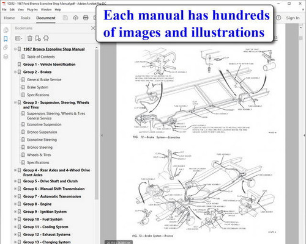Open the Help menu
This screenshot has width=306, height=244.
tap(58, 10)
